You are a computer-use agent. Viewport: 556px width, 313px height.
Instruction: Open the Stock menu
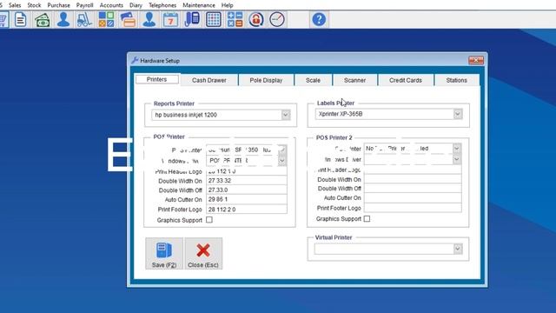pyautogui.click(x=34, y=5)
